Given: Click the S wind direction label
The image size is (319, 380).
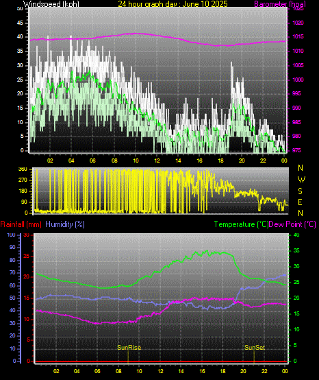Looking at the screenshot, I should tap(300, 191).
